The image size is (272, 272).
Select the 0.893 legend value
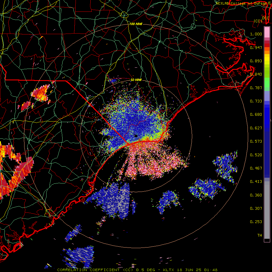pyautogui.click(x=256, y=61)
